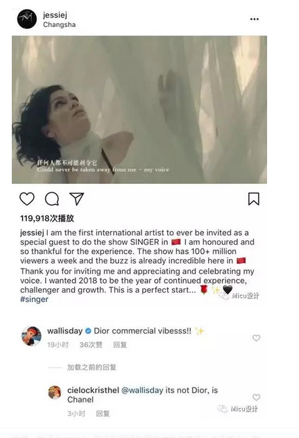Open jessiej profile avatar

[x=27, y=19]
